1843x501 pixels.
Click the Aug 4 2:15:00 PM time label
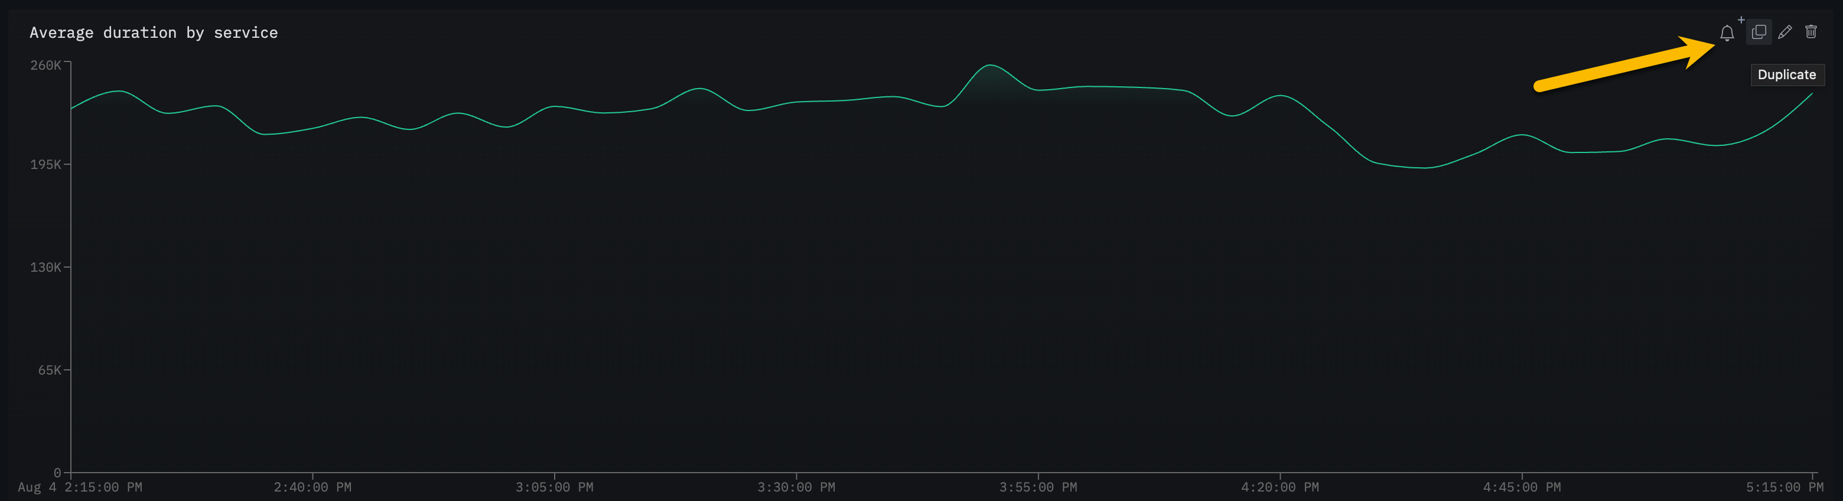point(80,487)
